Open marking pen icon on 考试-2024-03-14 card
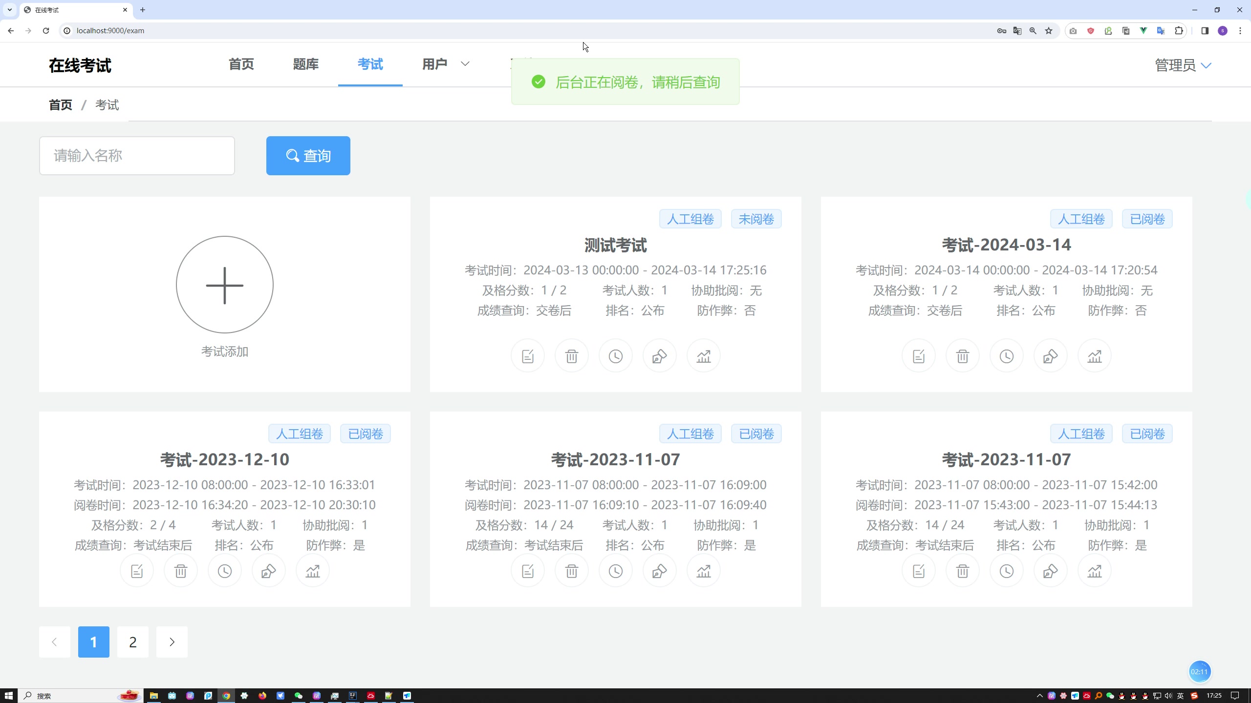The height and width of the screenshot is (703, 1251). coord(1051,356)
